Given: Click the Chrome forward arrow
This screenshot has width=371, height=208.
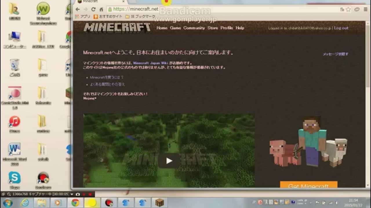Looking at the screenshot, I should 86,9.
